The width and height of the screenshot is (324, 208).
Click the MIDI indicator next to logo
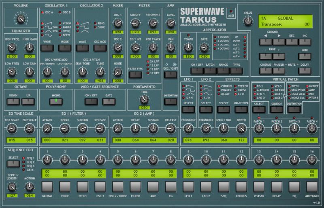point(231,11)
